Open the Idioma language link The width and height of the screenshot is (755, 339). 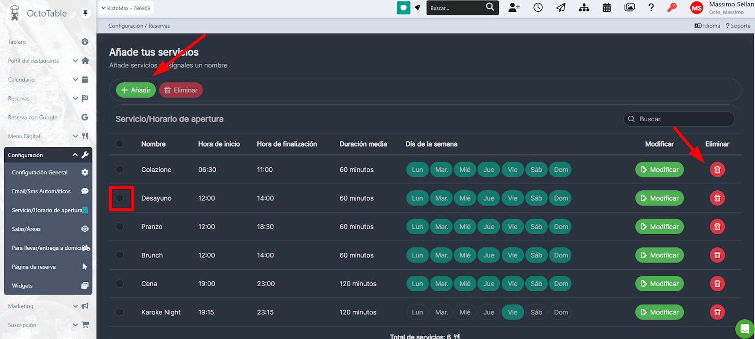tap(707, 25)
